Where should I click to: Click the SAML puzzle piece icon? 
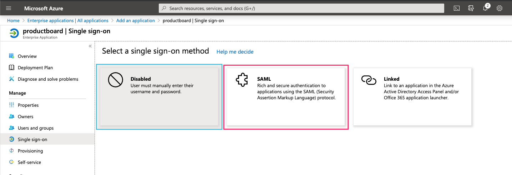click(x=242, y=81)
